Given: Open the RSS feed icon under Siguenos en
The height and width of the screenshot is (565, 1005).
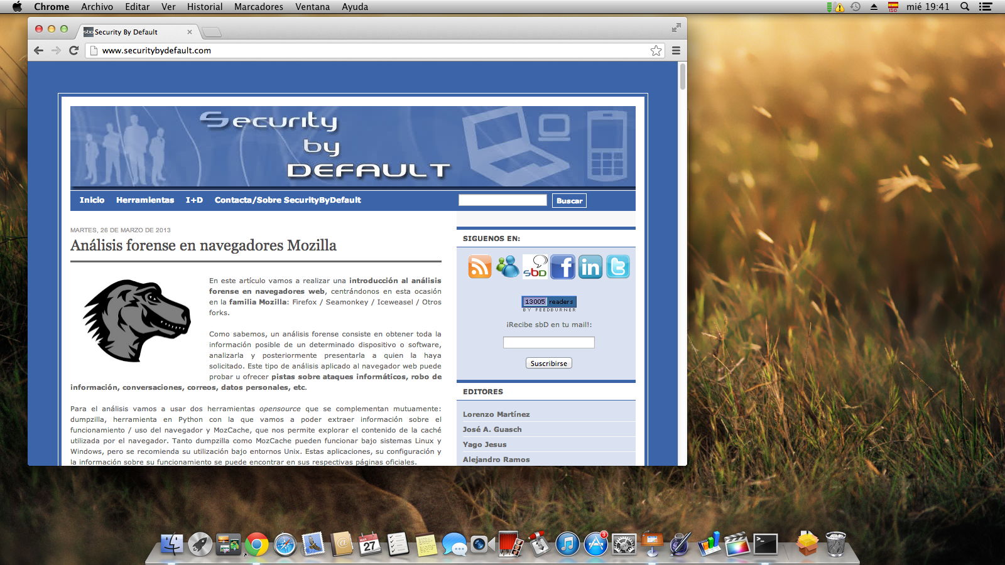Looking at the screenshot, I should 480,267.
